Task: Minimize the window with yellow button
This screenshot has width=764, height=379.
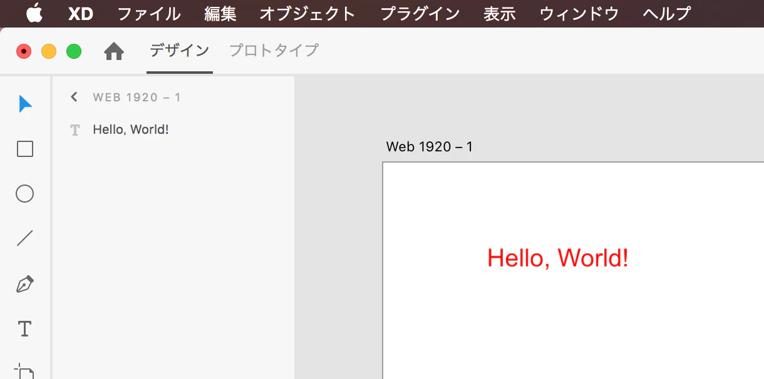Action: [49, 51]
